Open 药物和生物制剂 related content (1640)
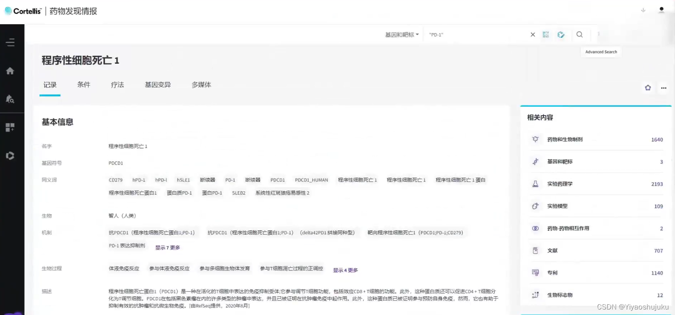675x315 pixels. pos(596,139)
